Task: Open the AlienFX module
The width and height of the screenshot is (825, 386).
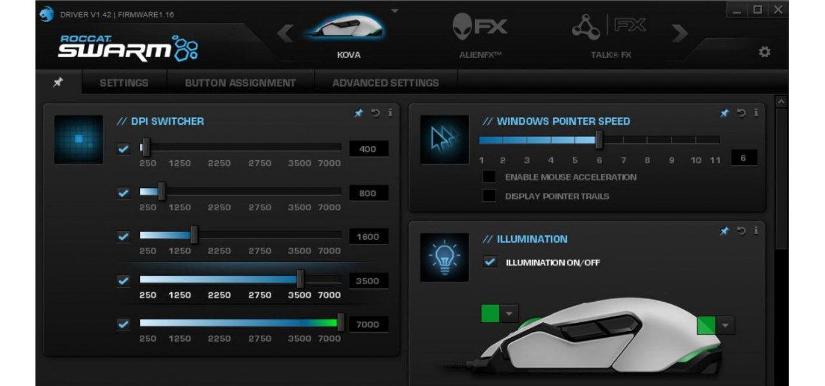Action: pyautogui.click(x=480, y=33)
